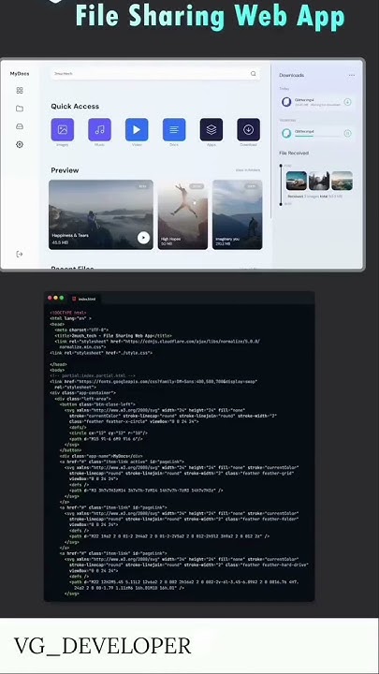Screen dimensions: 379x674
Task: Open Apps in Quick Access
Action: [x=211, y=129]
